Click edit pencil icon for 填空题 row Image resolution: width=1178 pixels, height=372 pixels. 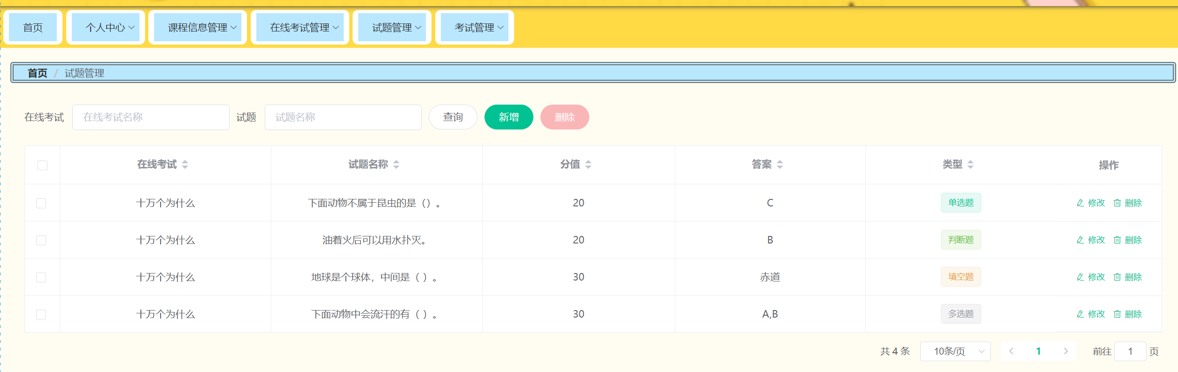point(1080,277)
